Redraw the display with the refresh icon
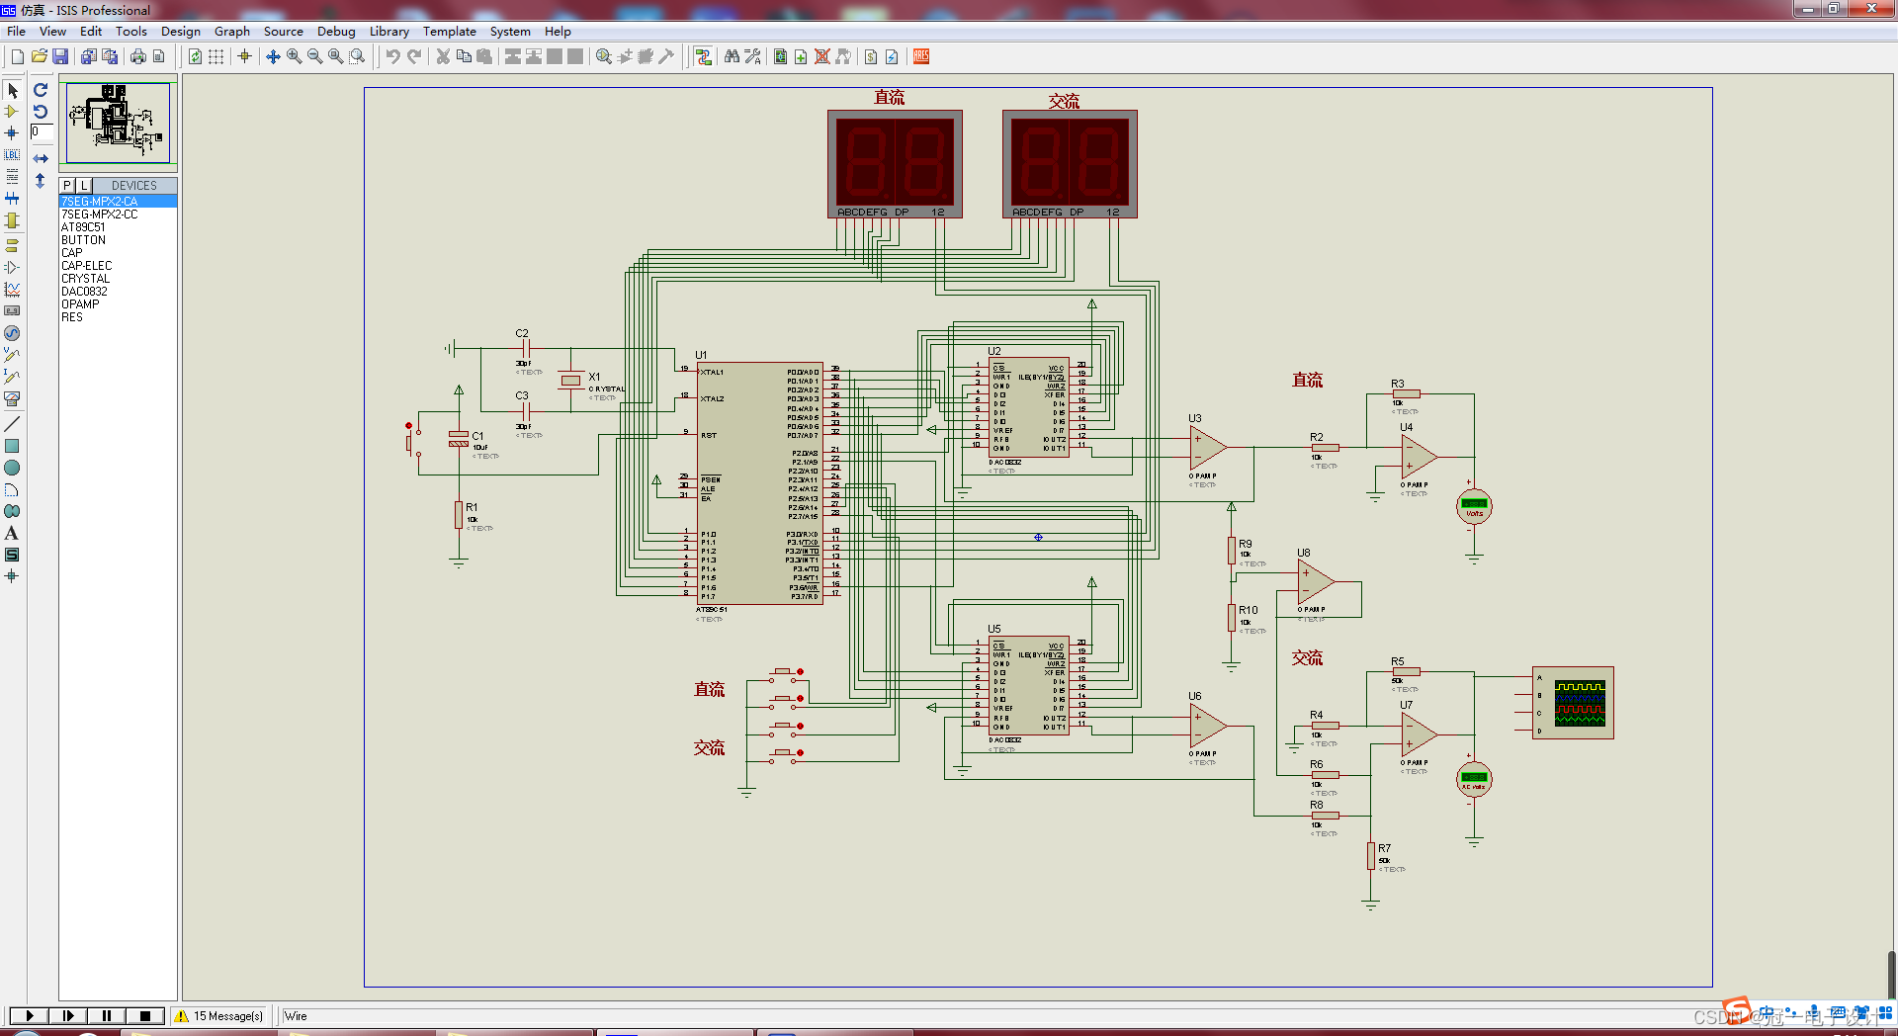This screenshot has height=1036, width=1898. tap(195, 56)
